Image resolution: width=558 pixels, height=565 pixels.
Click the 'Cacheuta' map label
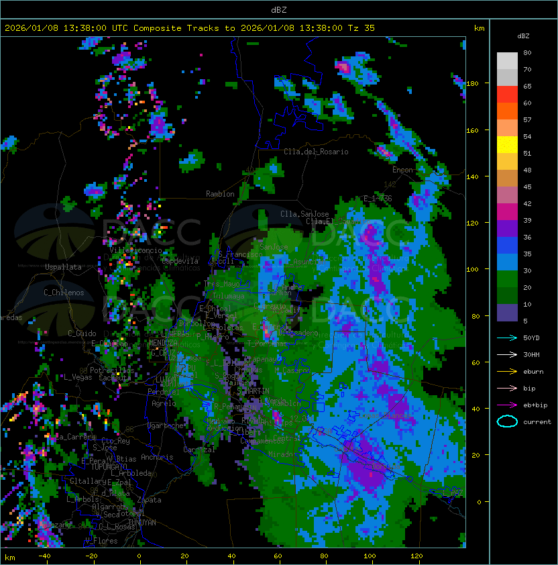point(115,378)
